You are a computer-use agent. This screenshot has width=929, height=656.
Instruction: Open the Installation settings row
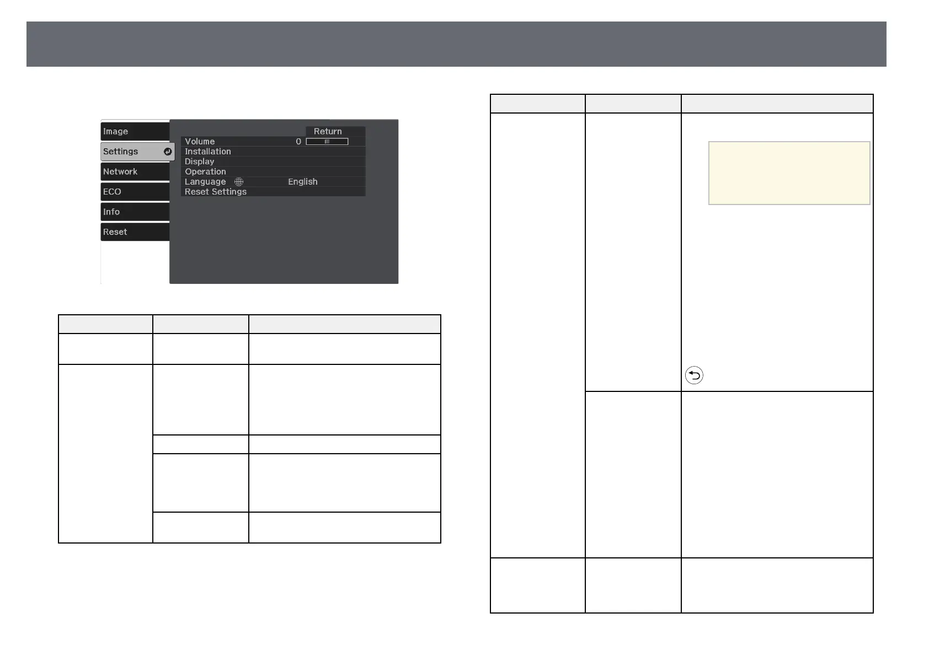(273, 152)
